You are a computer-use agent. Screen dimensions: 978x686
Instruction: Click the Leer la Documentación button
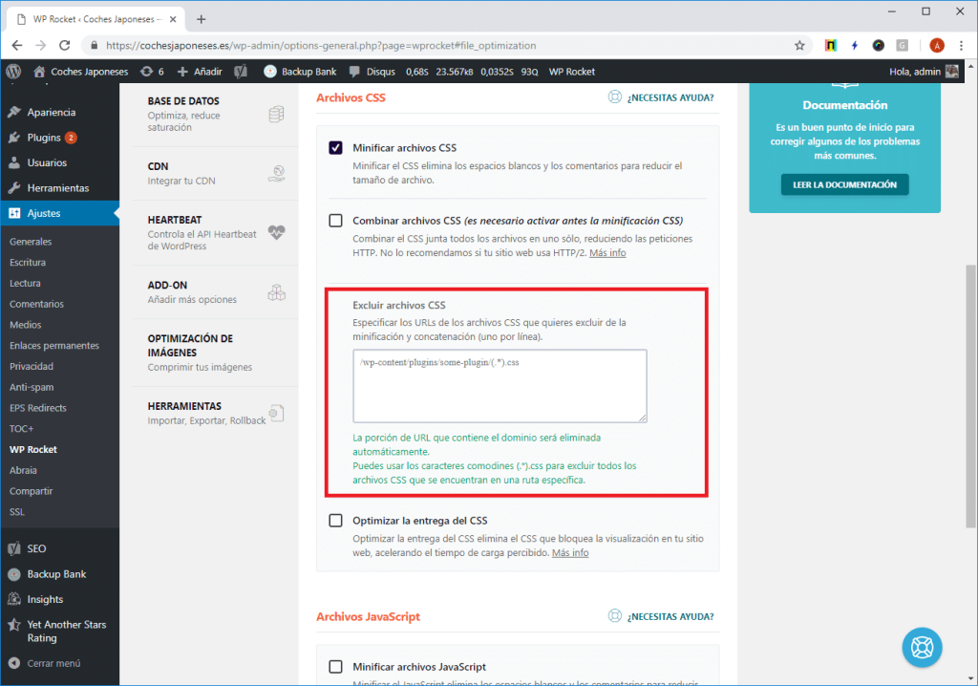click(844, 184)
